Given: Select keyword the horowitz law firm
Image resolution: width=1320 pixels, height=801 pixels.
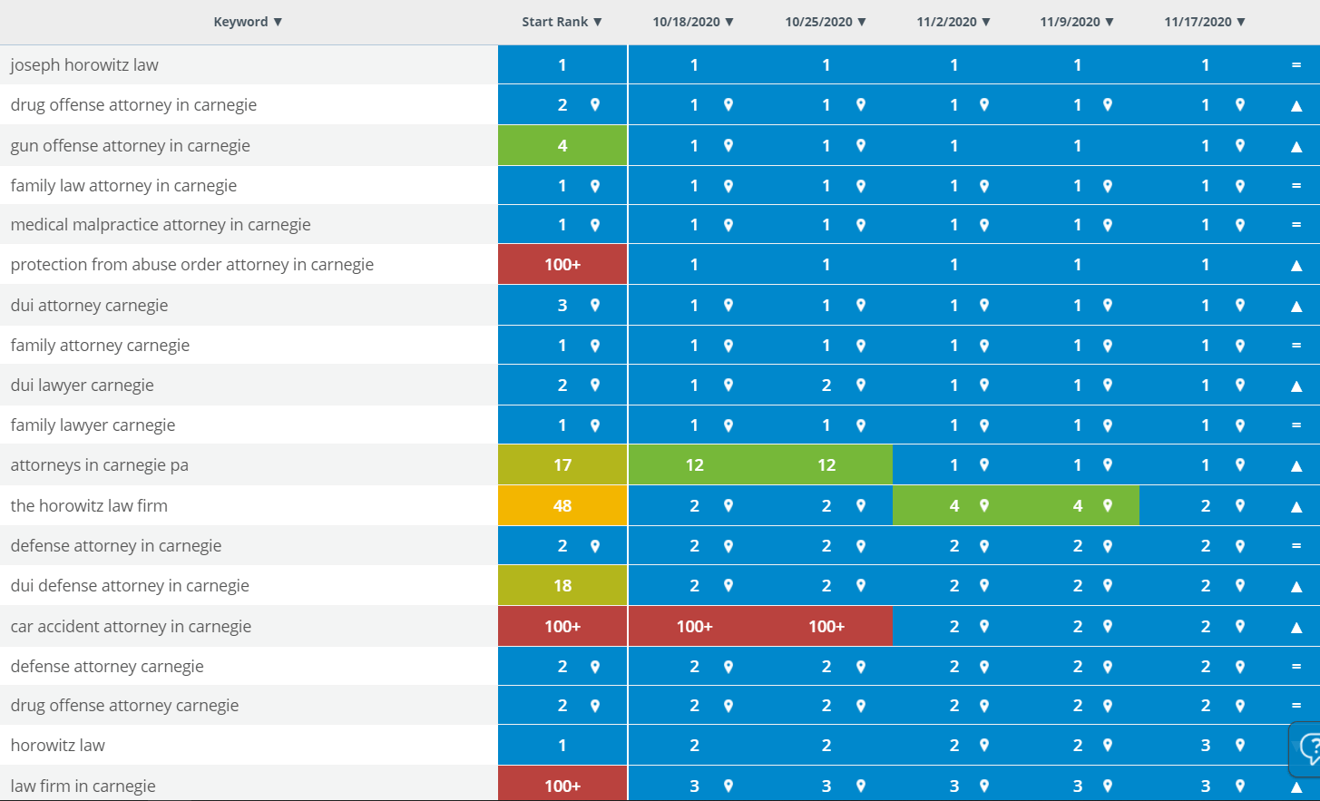Looking at the screenshot, I should (89, 505).
